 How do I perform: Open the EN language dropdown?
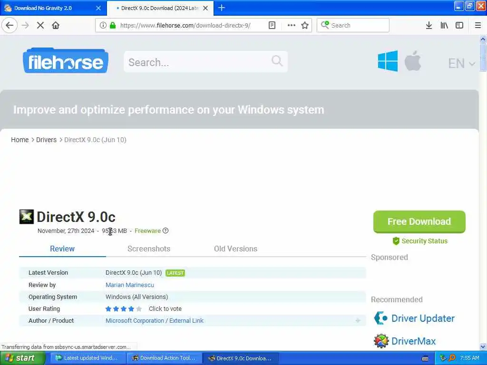pyautogui.click(x=461, y=63)
